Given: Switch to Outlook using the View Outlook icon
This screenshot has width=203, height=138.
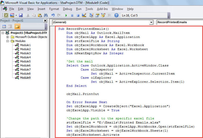Looking at the screenshot, I should (x=6, y=16).
